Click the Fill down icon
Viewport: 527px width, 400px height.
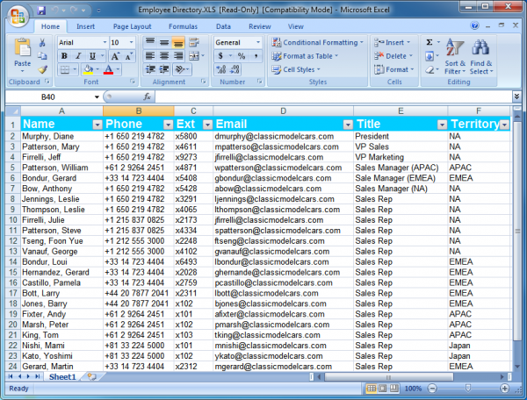(430, 56)
